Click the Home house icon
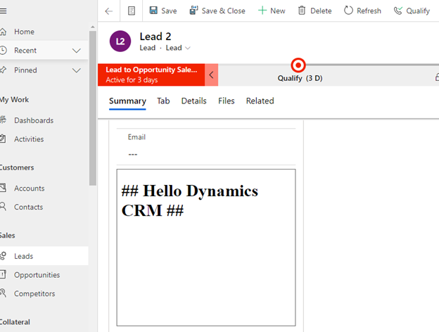 coord(3,32)
